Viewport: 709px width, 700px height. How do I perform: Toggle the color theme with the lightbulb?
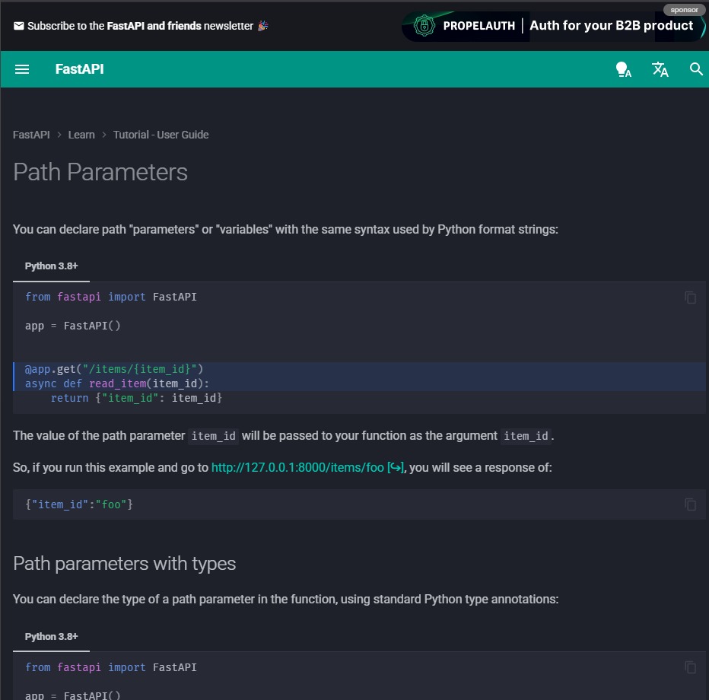(623, 69)
